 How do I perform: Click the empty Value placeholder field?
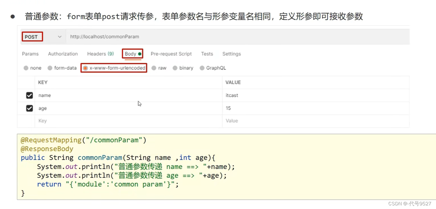click(316, 121)
